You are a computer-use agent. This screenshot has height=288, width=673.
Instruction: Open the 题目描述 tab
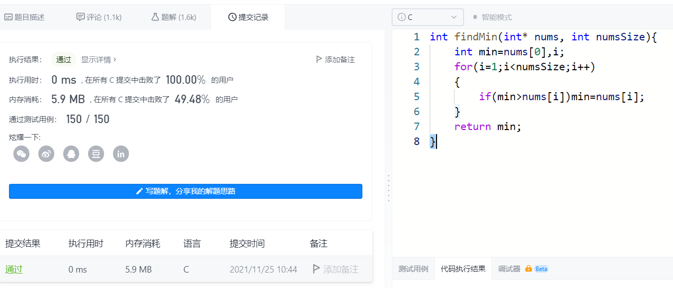click(24, 17)
